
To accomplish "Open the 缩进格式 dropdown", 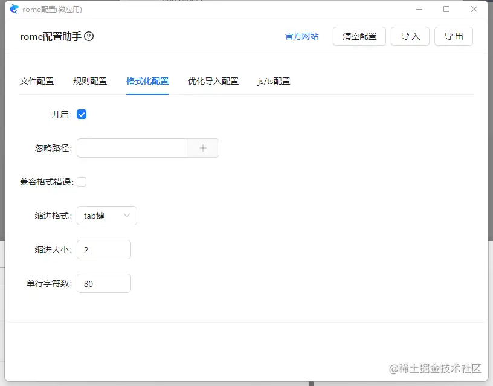I will pyautogui.click(x=107, y=216).
